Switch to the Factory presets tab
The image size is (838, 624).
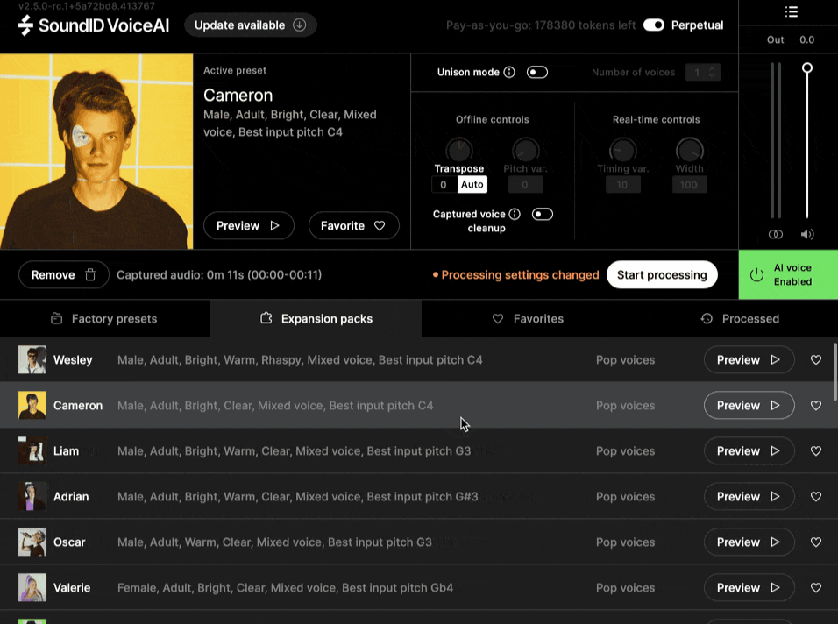104,318
